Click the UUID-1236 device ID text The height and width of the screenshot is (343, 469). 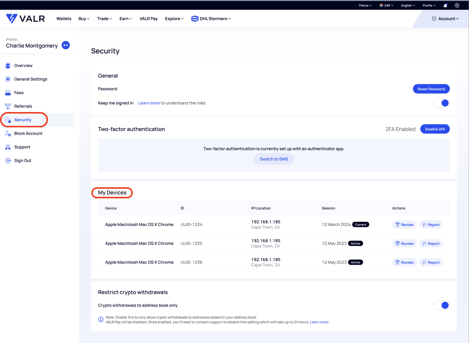click(192, 262)
